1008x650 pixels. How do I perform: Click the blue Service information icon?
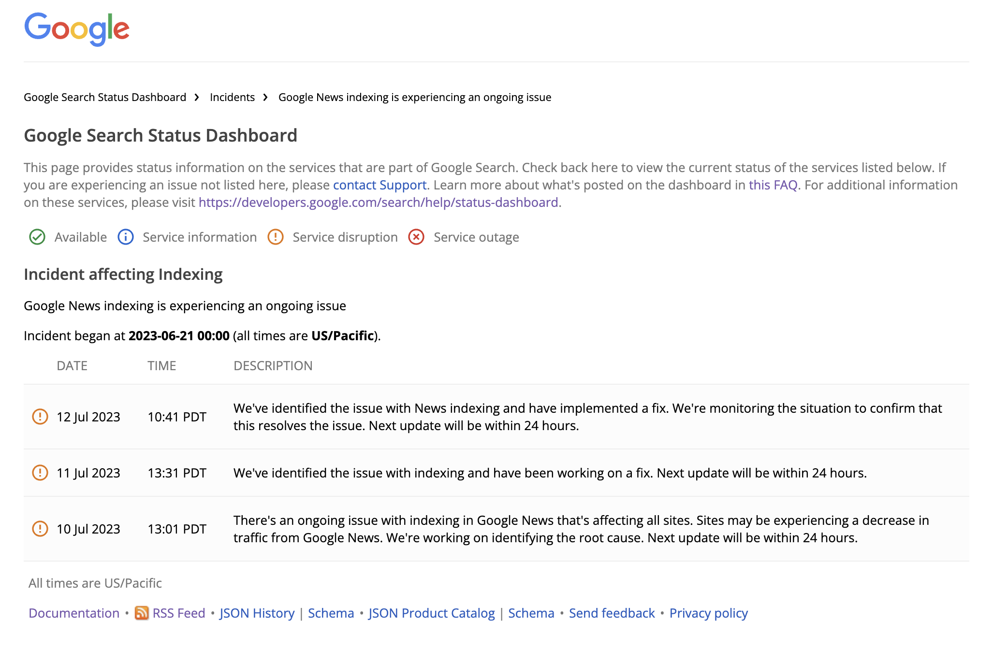[126, 237]
